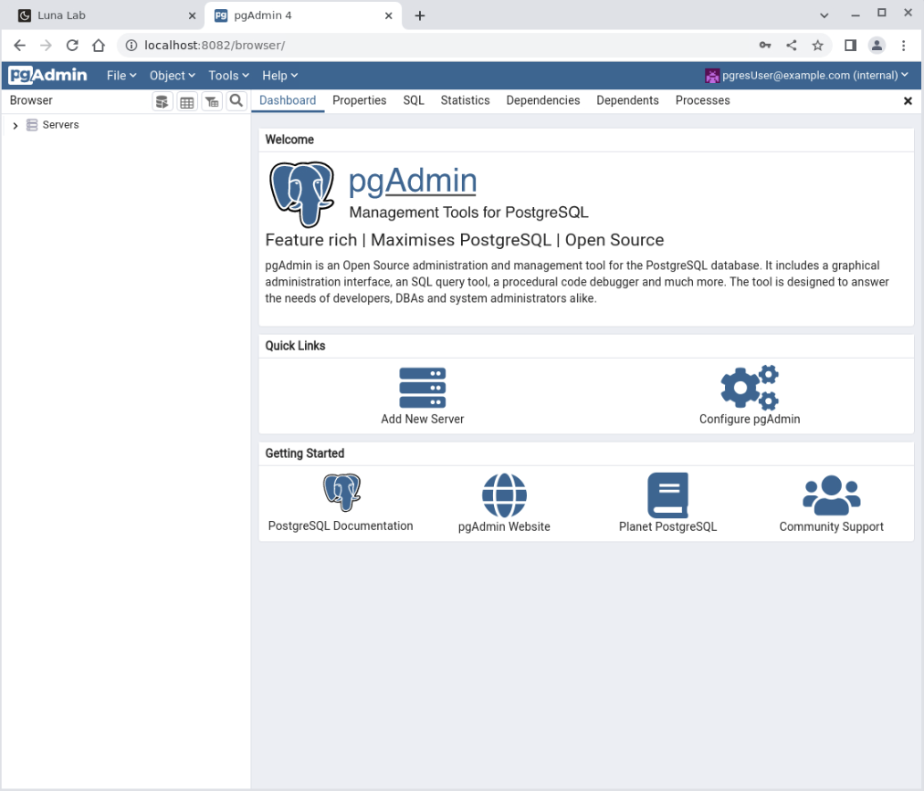
Task: Go back with browser back arrow
Action: point(19,46)
